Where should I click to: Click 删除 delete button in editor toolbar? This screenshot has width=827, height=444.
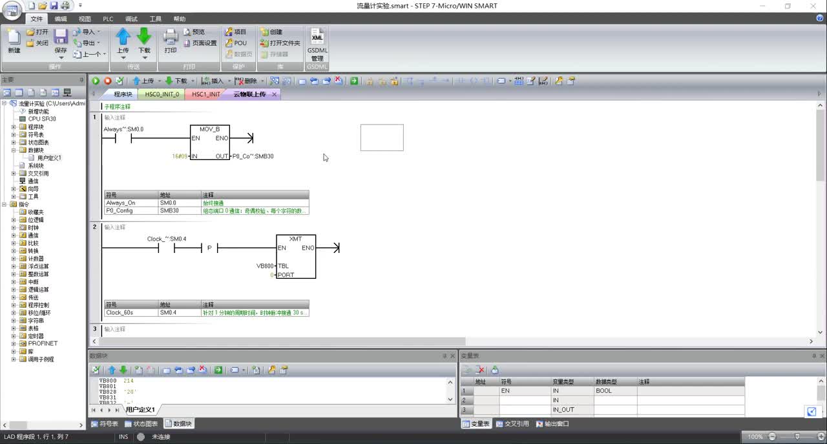tap(246, 81)
